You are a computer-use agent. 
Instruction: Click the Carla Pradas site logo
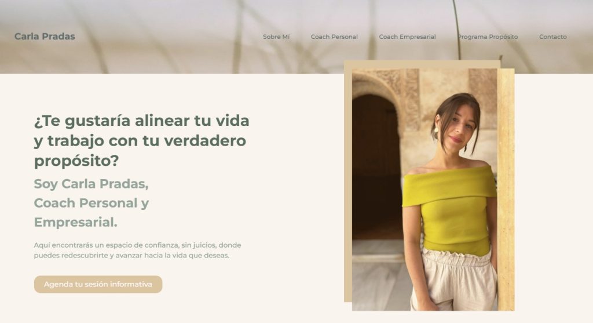[45, 37]
